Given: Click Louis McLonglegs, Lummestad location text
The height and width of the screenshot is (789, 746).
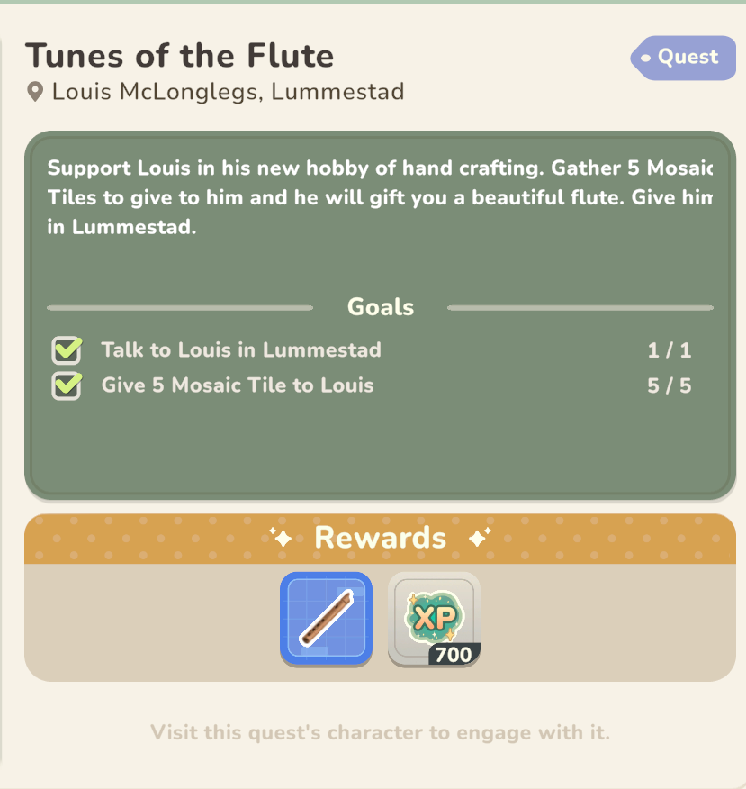Looking at the screenshot, I should [x=229, y=92].
